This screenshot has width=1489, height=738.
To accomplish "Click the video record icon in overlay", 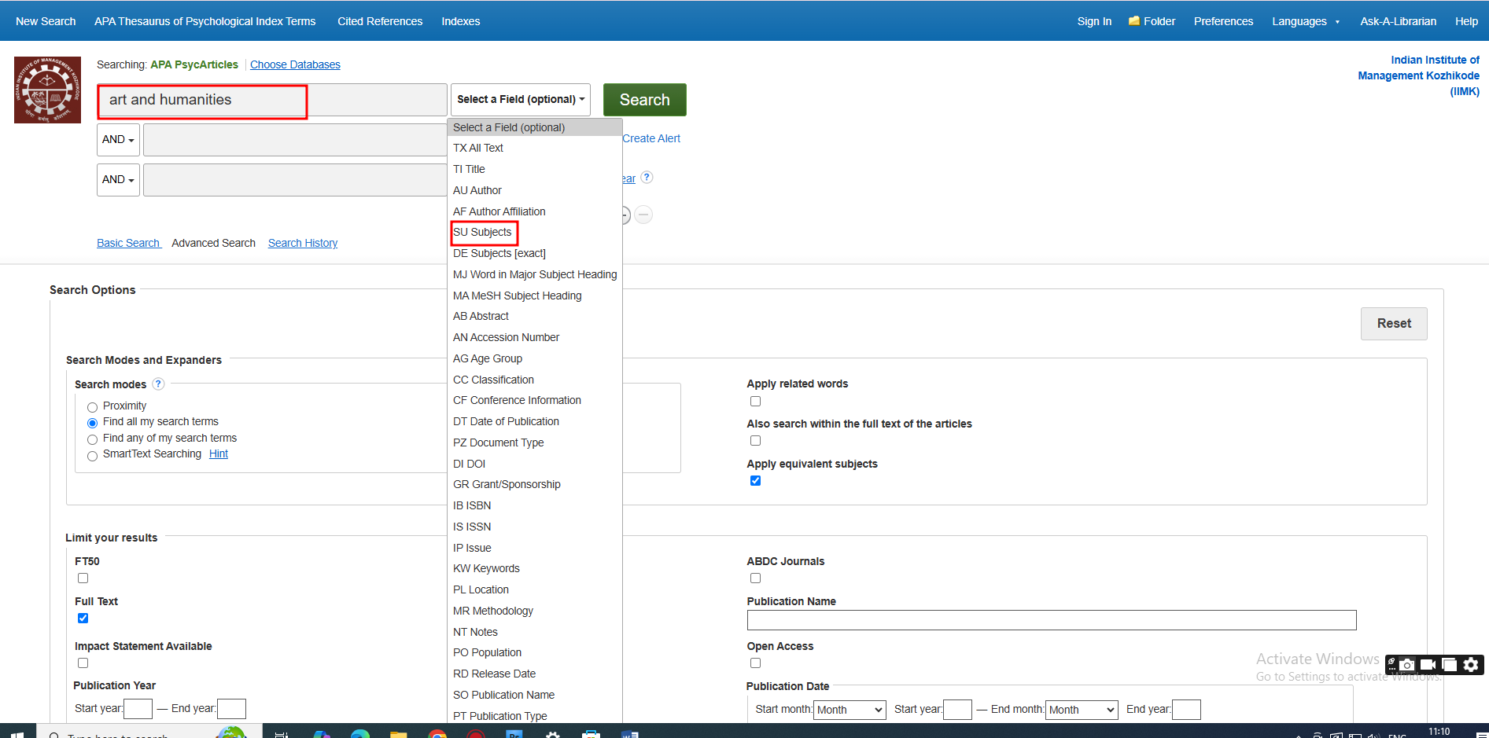I will [1428, 665].
